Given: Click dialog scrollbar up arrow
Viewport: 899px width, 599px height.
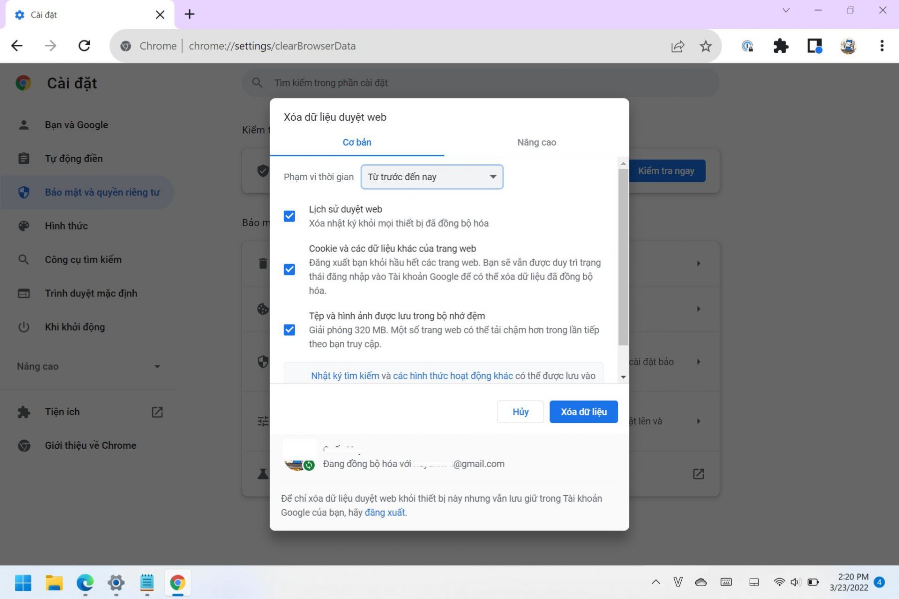Looking at the screenshot, I should click(623, 163).
